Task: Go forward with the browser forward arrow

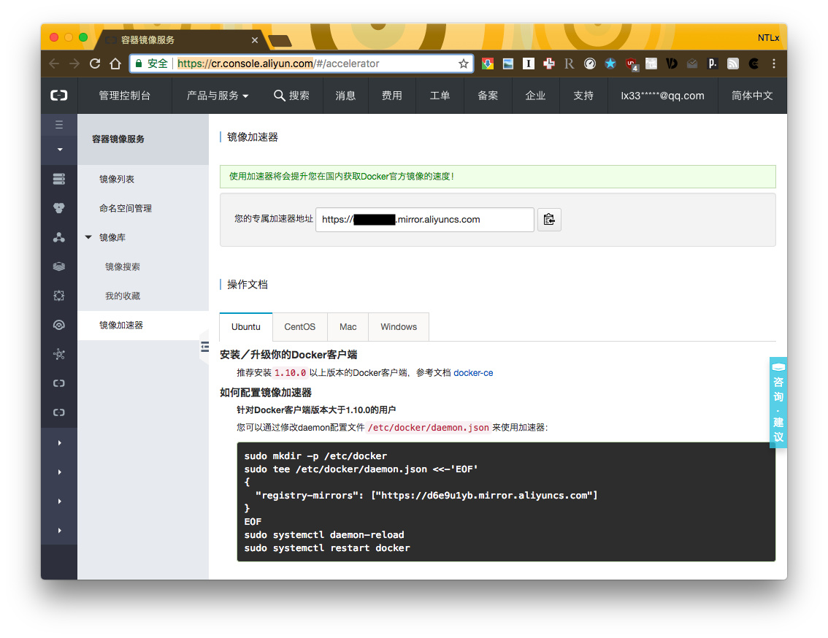Action: [x=74, y=64]
